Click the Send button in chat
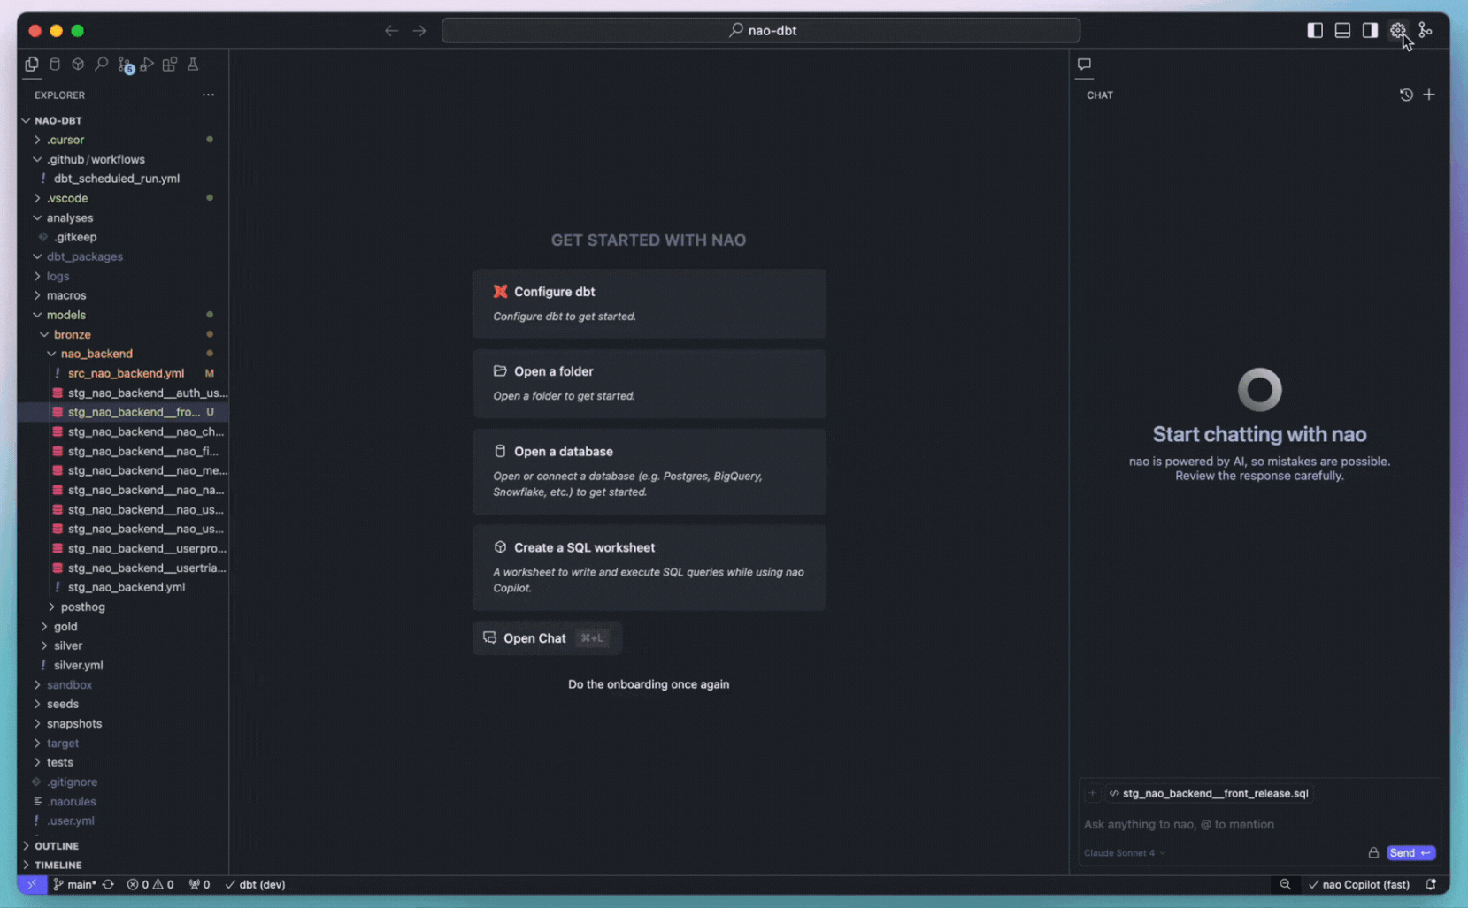This screenshot has width=1468, height=908. point(1410,853)
